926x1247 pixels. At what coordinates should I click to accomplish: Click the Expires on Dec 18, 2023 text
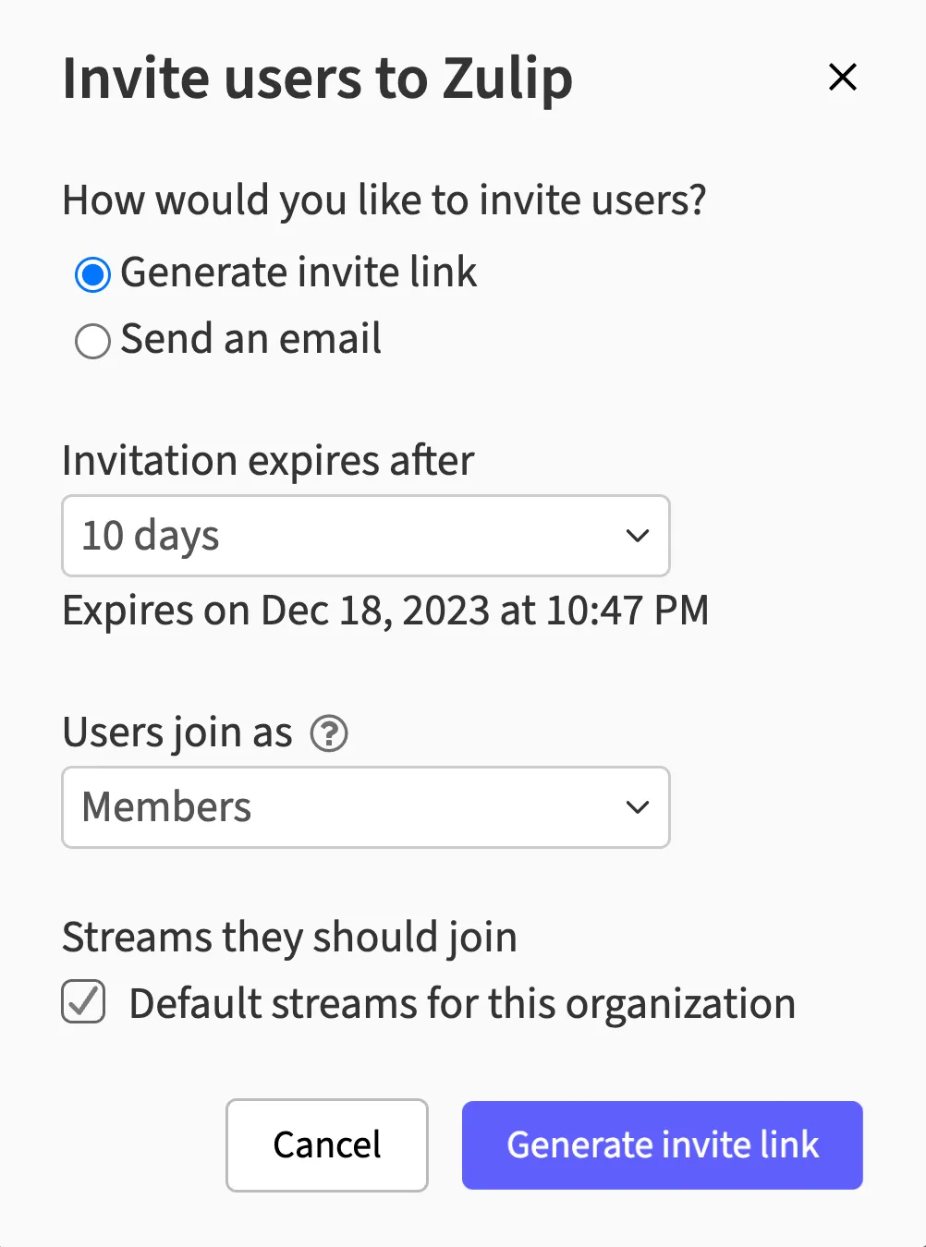385,611
